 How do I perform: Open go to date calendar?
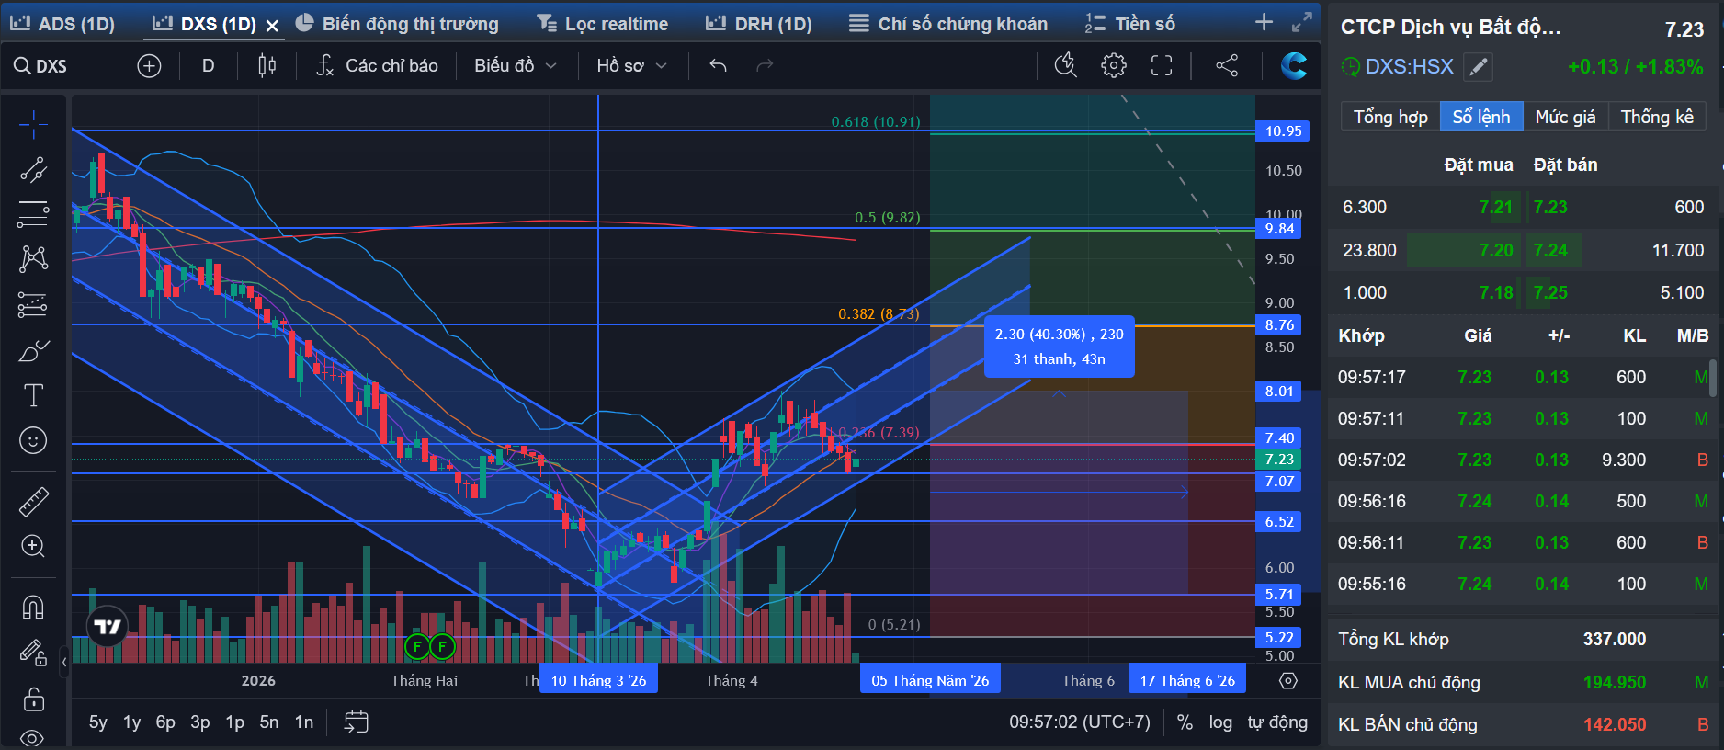tap(356, 722)
